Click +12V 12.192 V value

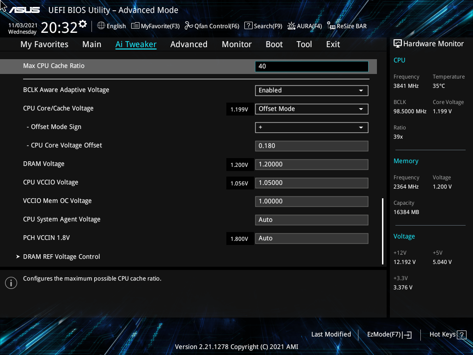pyautogui.click(x=405, y=262)
